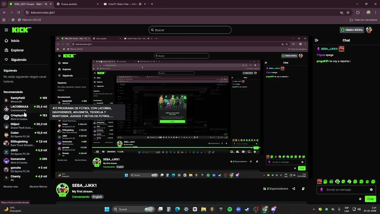Open the profile avatar in Kick header
380x214 pixels.
pos(369,30)
